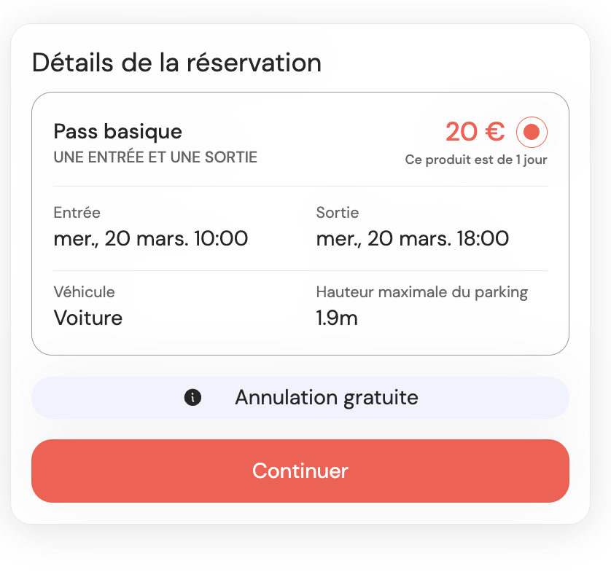
Task: Click the Continuer button
Action: click(300, 471)
